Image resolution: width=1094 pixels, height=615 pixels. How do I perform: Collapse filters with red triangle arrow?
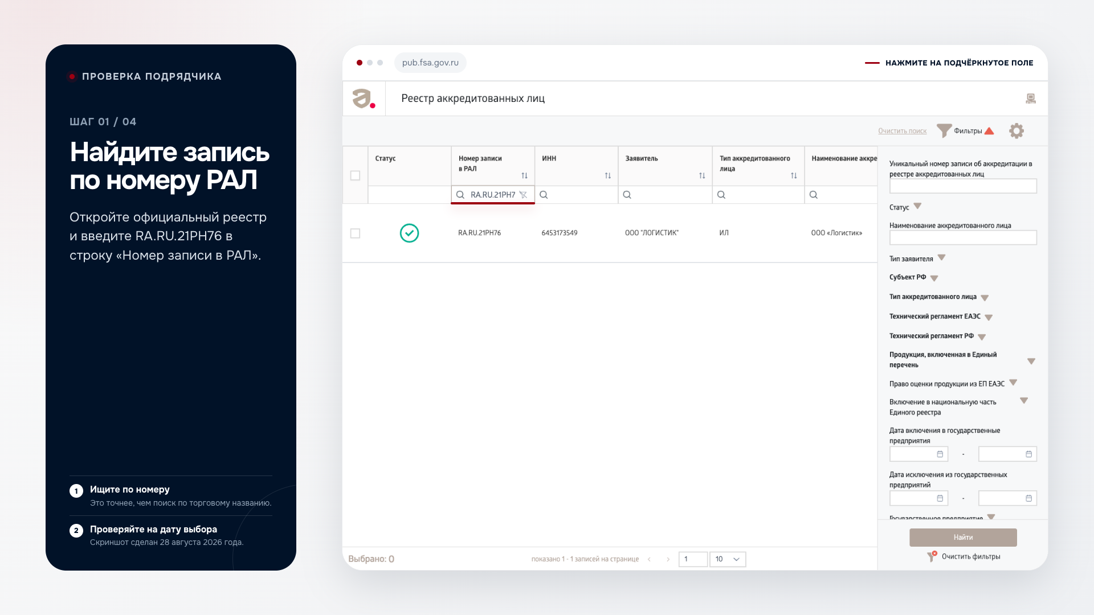(989, 131)
